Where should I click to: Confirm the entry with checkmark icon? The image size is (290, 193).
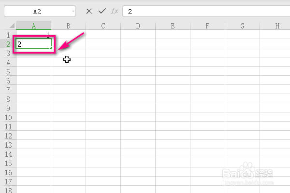102,11
